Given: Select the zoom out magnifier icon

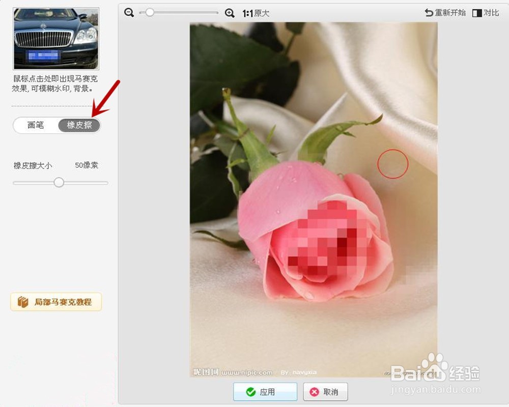Looking at the screenshot, I should (129, 11).
